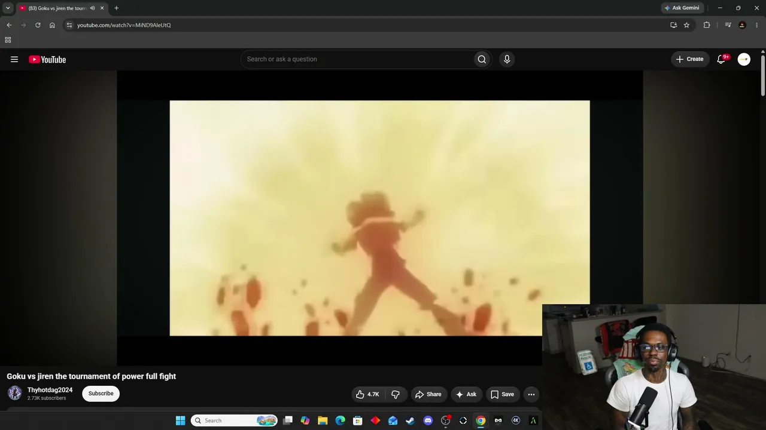766x430 pixels.
Task: Go back to the previous page
Action: (x=9, y=25)
